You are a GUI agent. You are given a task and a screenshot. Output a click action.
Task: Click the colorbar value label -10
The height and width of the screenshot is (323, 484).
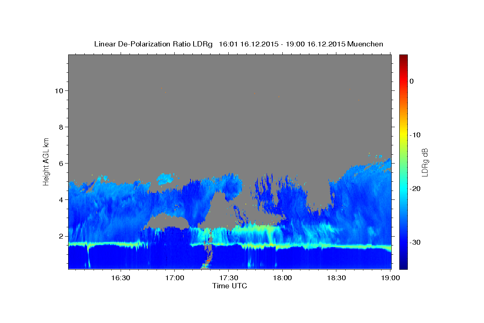(x=415, y=135)
